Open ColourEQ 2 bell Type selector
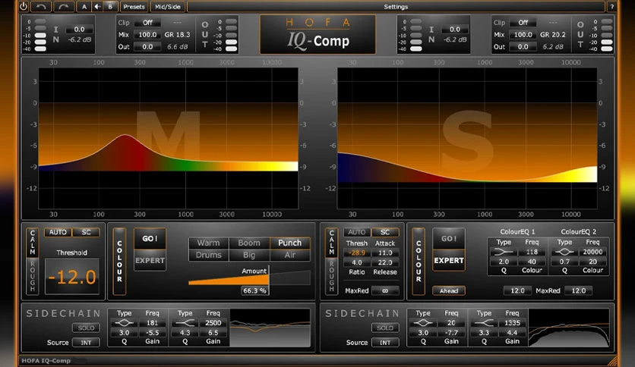The height and width of the screenshot is (367, 635). point(564,252)
